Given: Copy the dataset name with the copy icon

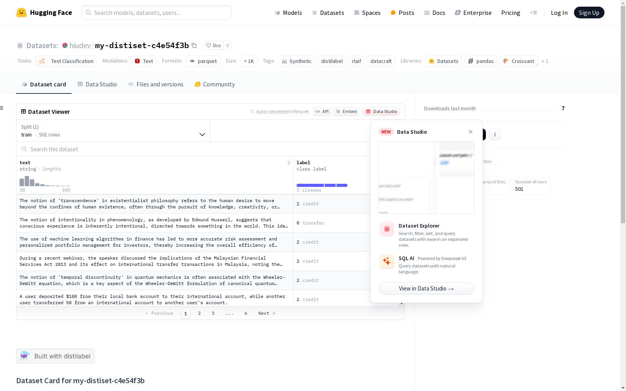Looking at the screenshot, I should 194,45.
